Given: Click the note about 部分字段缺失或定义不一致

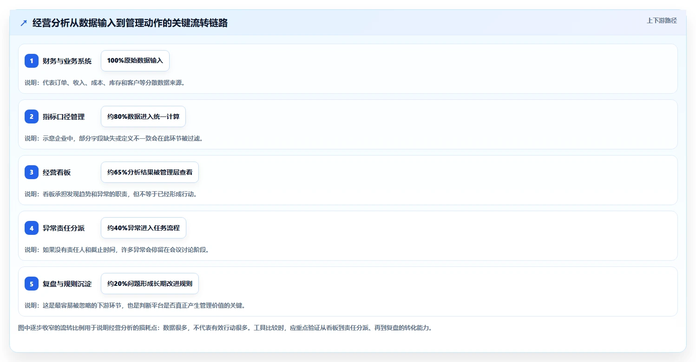Looking at the screenshot, I should tap(114, 138).
